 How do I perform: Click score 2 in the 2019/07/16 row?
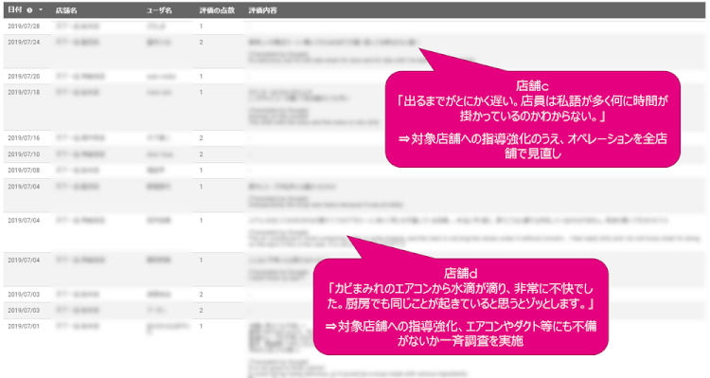(x=201, y=137)
